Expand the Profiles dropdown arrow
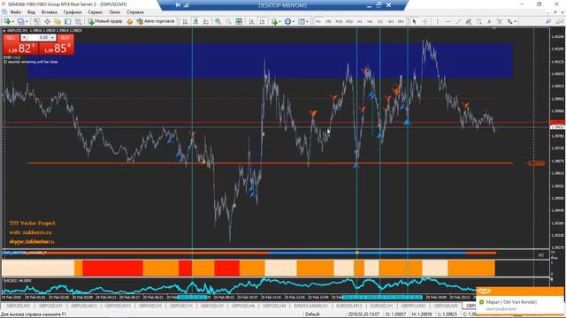Image resolution: width=566 pixels, height=318 pixels. pos(27,21)
